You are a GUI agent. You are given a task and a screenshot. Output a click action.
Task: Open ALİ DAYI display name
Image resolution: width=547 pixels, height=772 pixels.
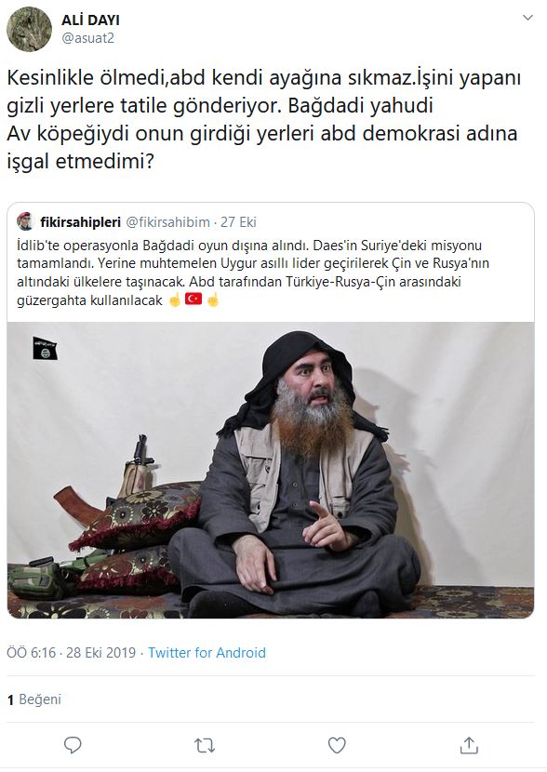(x=90, y=20)
